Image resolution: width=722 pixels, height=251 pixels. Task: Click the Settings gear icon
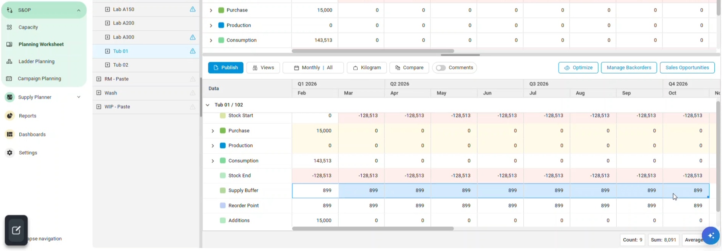[x=10, y=153]
